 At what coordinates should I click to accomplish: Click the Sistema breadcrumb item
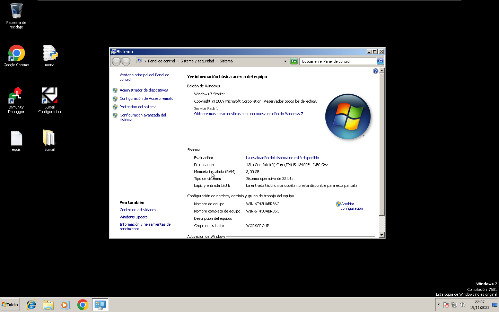(226, 61)
